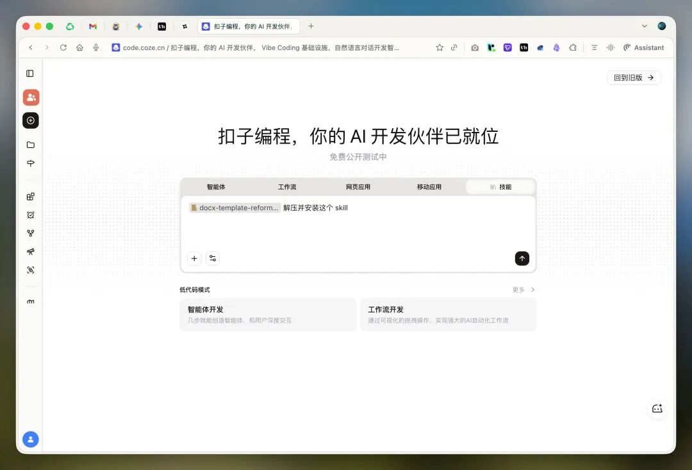Open the alarm clock icon in sidebar
Viewport: 692px width, 470px height.
click(x=31, y=215)
